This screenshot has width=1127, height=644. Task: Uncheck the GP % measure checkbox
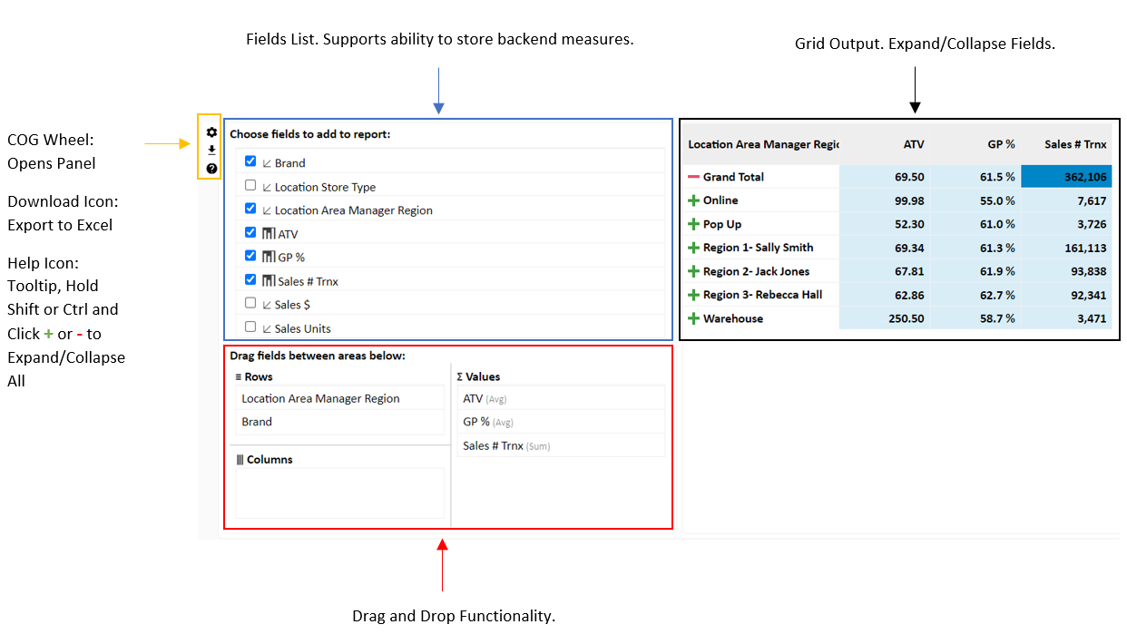[x=250, y=256]
